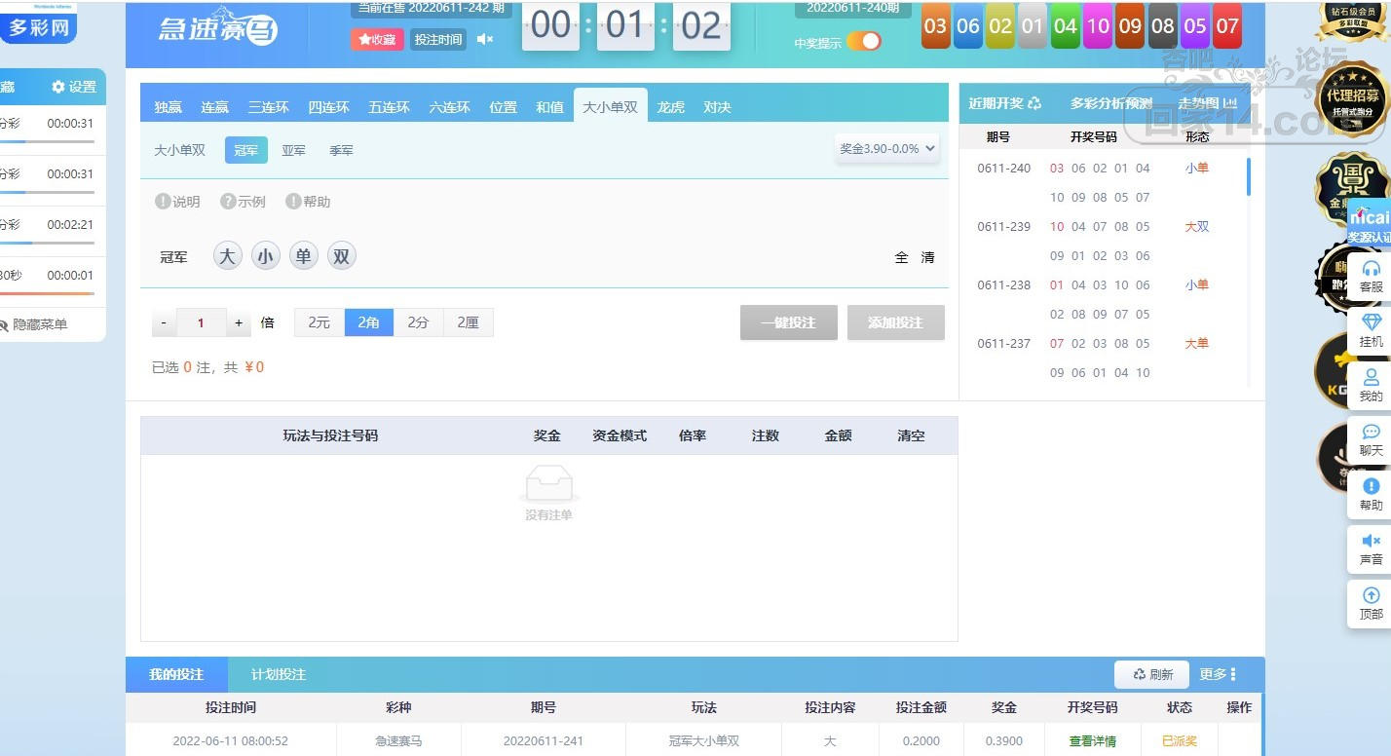Screen dimensions: 1391x756
Task: Open 更多 more options menu
Action: click(x=1218, y=674)
